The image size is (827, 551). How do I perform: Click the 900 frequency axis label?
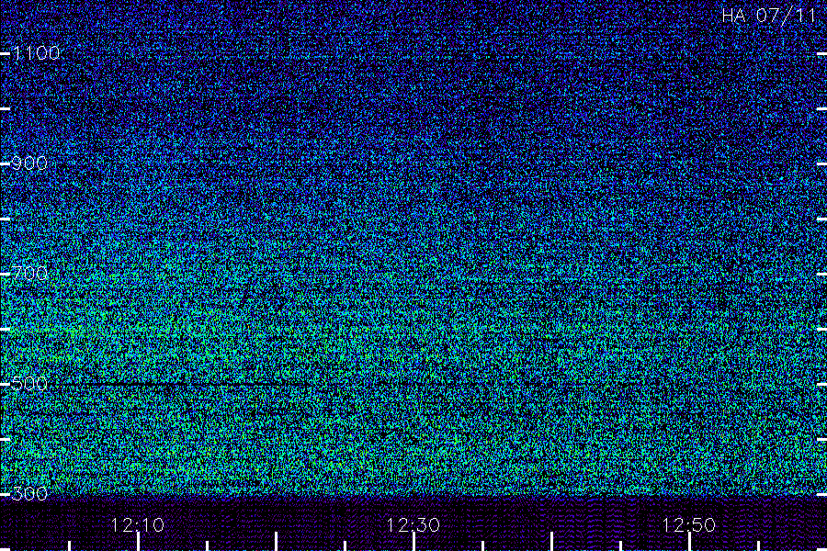coord(29,163)
